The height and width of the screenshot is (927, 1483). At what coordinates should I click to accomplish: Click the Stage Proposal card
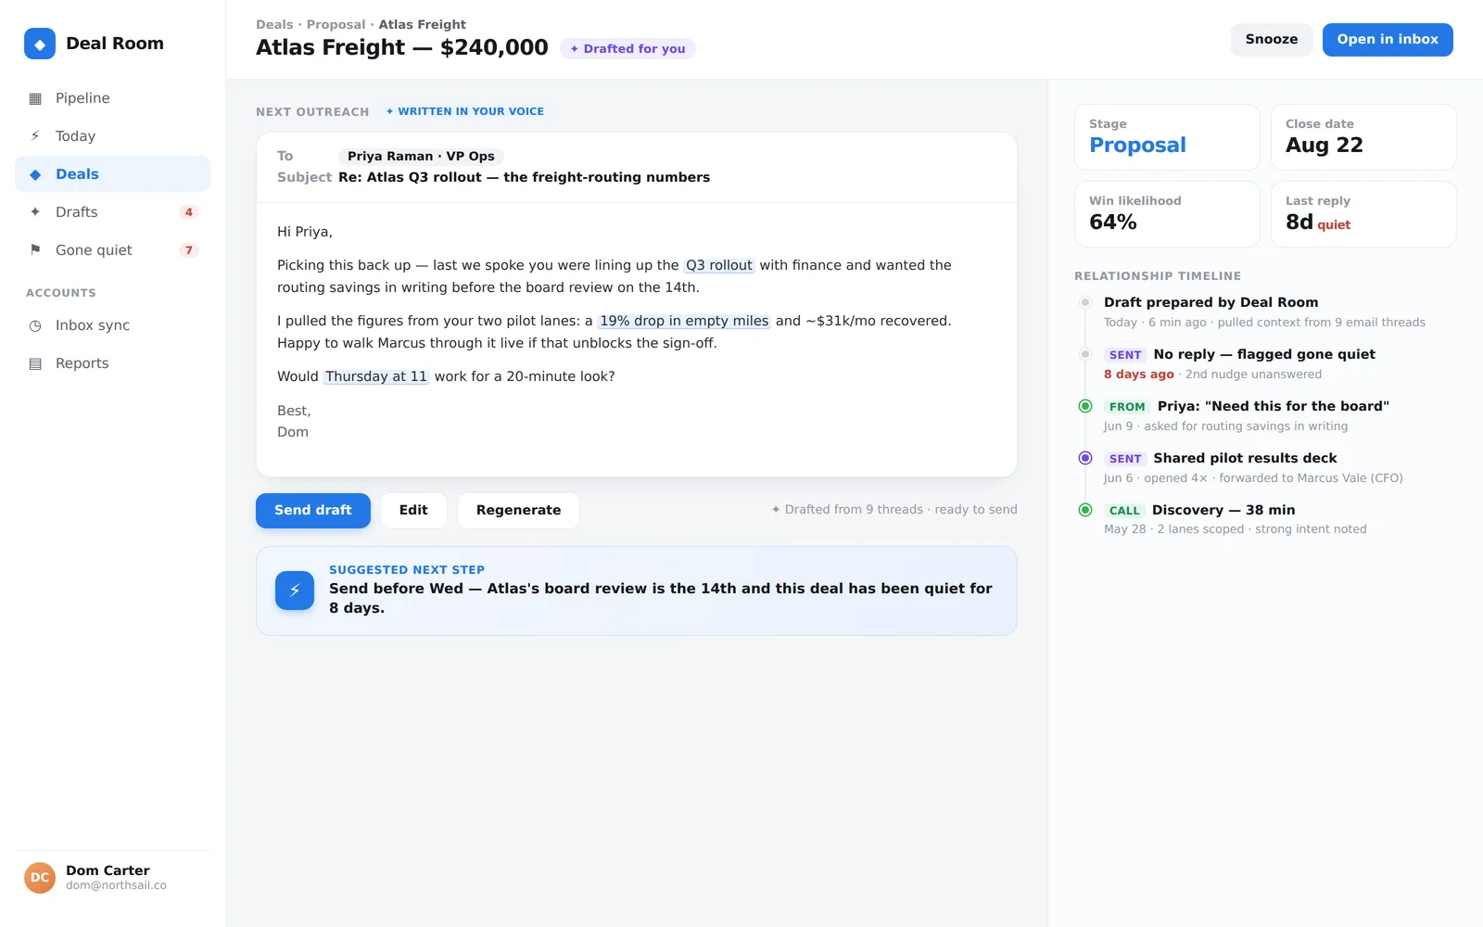click(x=1167, y=137)
